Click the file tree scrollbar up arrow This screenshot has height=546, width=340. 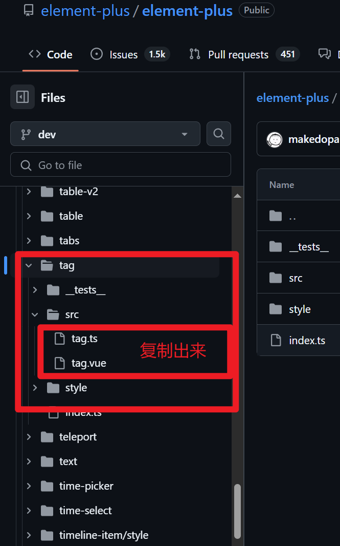(237, 196)
